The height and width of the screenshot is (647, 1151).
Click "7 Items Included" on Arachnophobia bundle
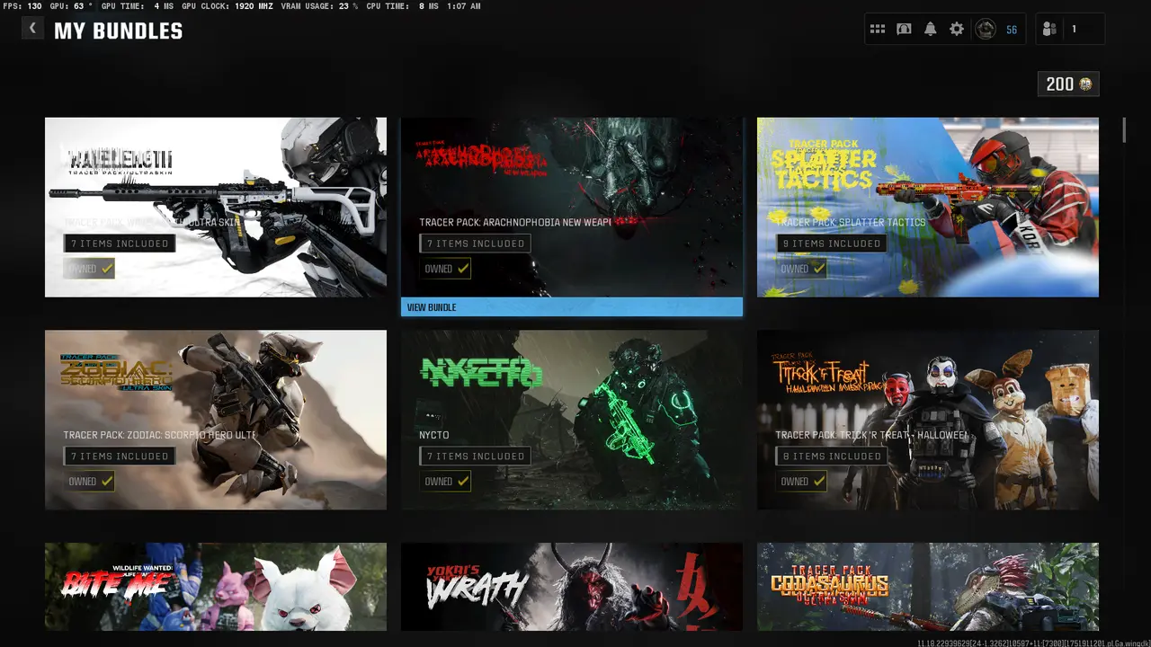click(x=476, y=244)
